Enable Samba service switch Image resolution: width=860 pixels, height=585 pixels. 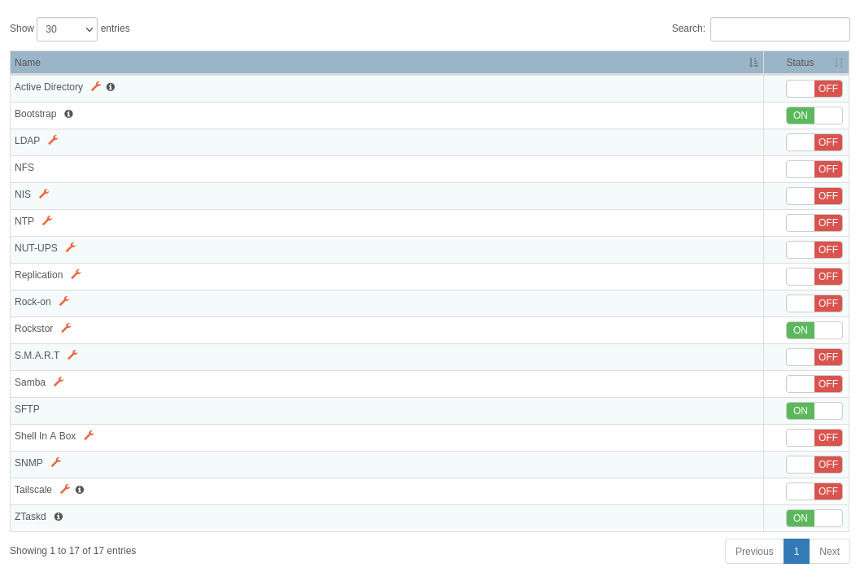coord(814,384)
